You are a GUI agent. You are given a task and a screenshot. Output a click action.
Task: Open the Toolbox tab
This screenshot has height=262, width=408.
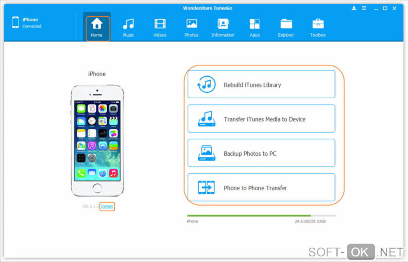pyautogui.click(x=318, y=27)
